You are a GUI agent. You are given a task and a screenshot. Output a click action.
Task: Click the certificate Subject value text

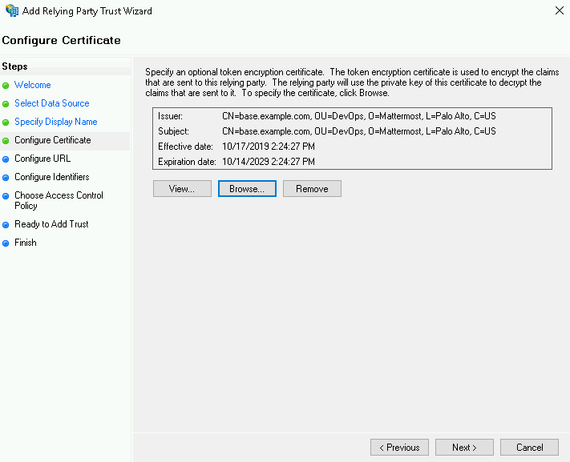pos(358,131)
